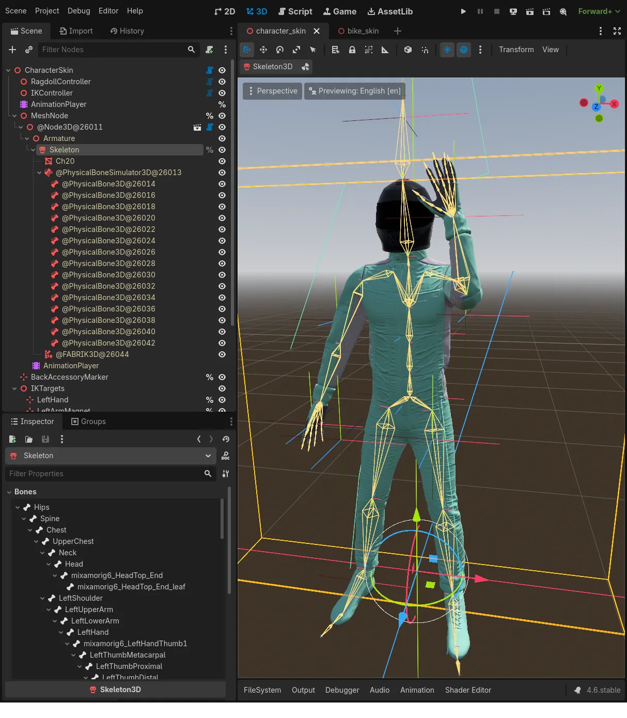Load resource with Inspector folder icon
Viewport: 627px width, 718px height.
pos(29,439)
